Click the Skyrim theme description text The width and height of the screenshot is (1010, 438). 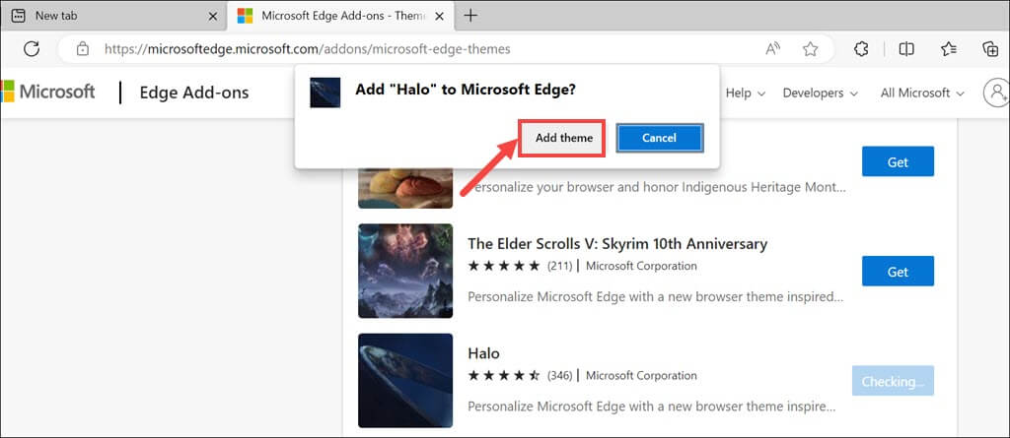tap(655, 297)
